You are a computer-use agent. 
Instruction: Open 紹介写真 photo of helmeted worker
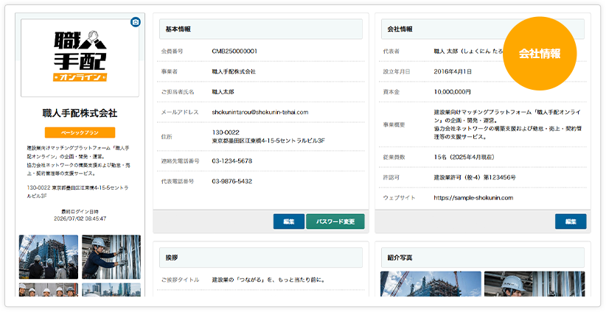click(534, 284)
